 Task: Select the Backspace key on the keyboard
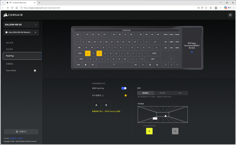point(155,42)
